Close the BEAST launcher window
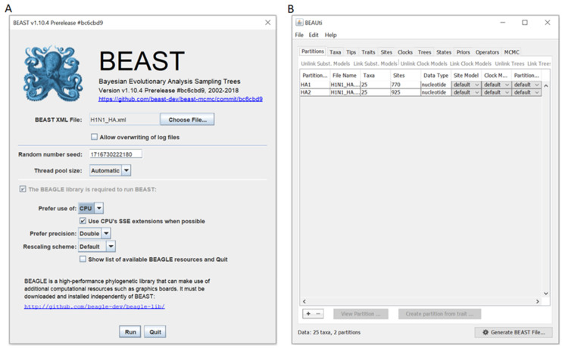This screenshot has height=348, width=562. (267, 23)
